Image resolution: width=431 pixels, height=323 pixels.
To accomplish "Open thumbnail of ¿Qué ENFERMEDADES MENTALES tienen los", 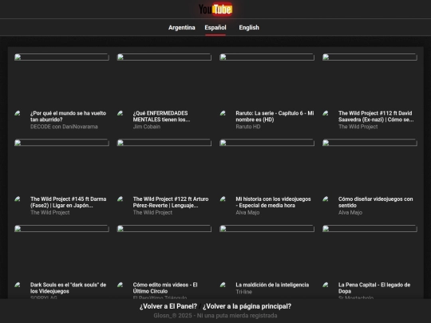I will (x=164, y=57).
